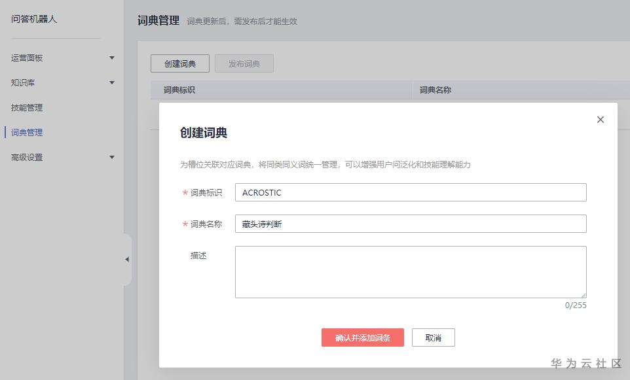Open 高级设置 menu item

pos(27,158)
